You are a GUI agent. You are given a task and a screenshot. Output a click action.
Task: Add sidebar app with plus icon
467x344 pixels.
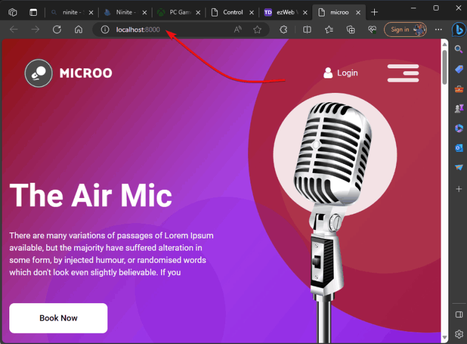click(459, 189)
